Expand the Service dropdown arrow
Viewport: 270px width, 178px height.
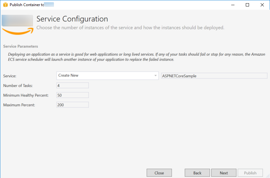155,76
